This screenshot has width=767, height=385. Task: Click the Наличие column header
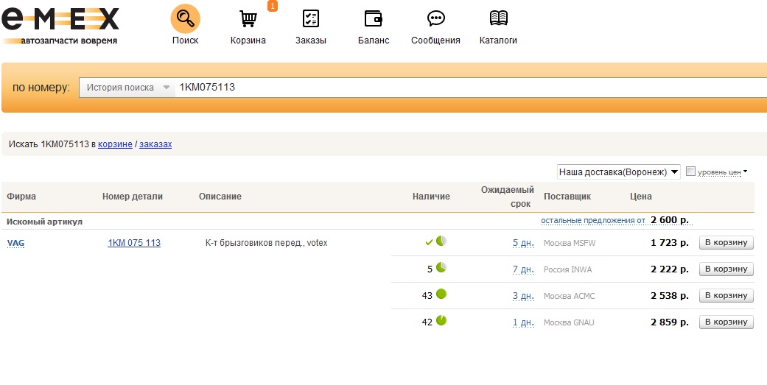tap(431, 197)
